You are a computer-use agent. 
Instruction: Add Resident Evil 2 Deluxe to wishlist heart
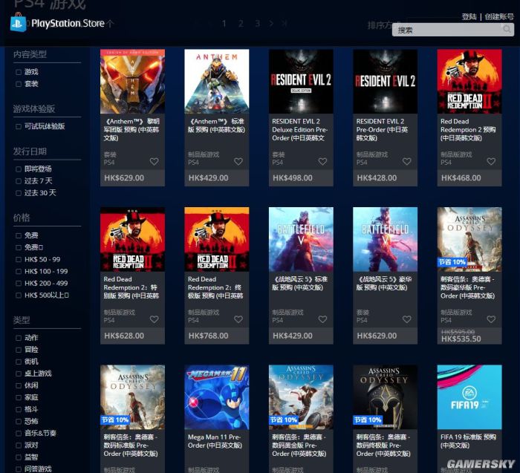tap(322, 161)
